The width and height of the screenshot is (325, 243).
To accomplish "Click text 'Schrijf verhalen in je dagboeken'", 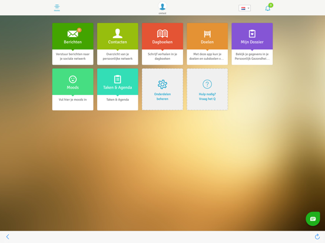I will [162, 56].
